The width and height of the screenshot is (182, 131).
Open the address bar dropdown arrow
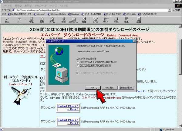tap(170, 10)
